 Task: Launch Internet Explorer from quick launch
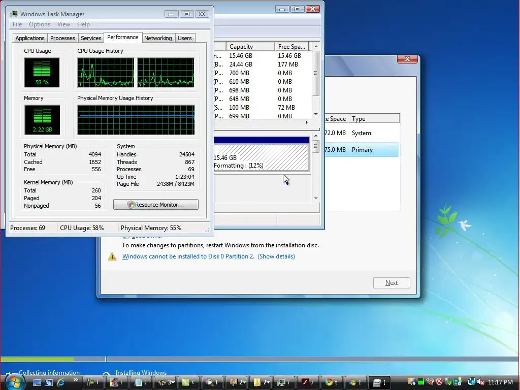tap(60, 382)
